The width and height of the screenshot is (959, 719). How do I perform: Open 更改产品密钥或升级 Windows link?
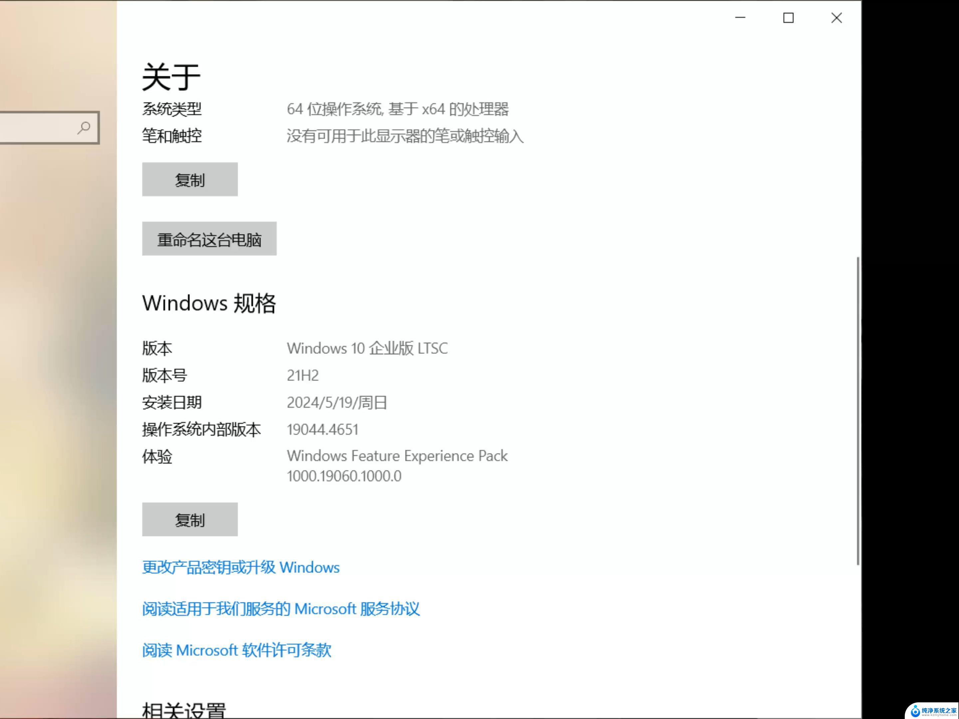(x=241, y=567)
